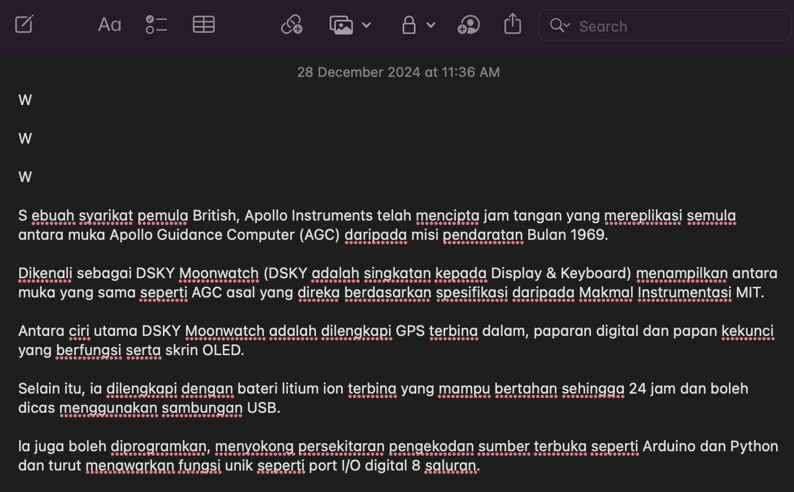This screenshot has height=492, width=794.
Task: Click the underlined word 'Moonwatch' after 'sebagai DSKY'
Action: pos(219,273)
